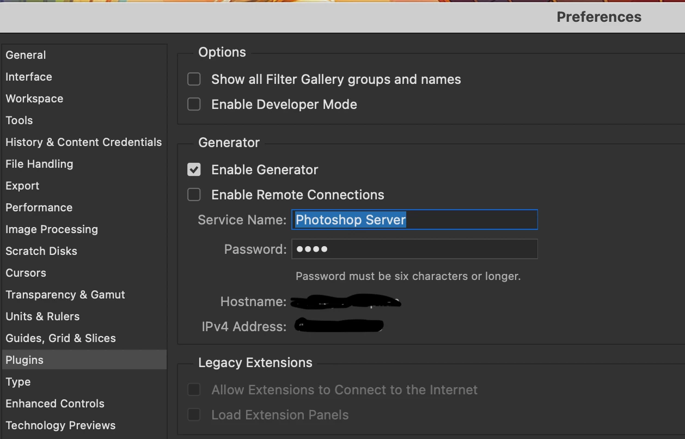Image resolution: width=685 pixels, height=439 pixels.
Task: Click the Service Name text field
Action: click(414, 219)
